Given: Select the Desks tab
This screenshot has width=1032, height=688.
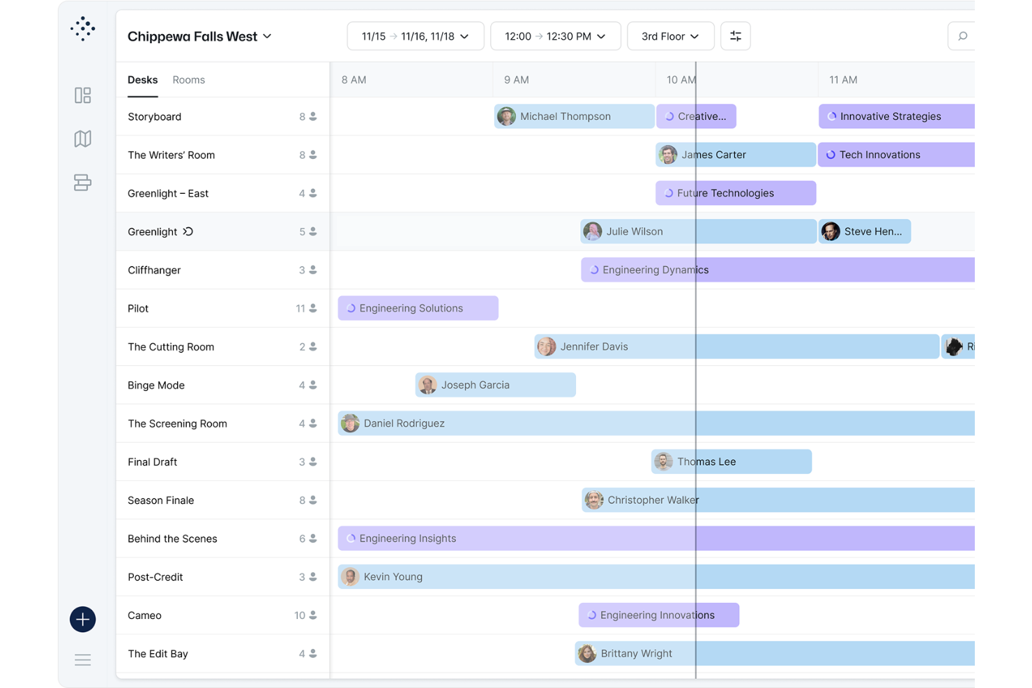Looking at the screenshot, I should pyautogui.click(x=142, y=79).
